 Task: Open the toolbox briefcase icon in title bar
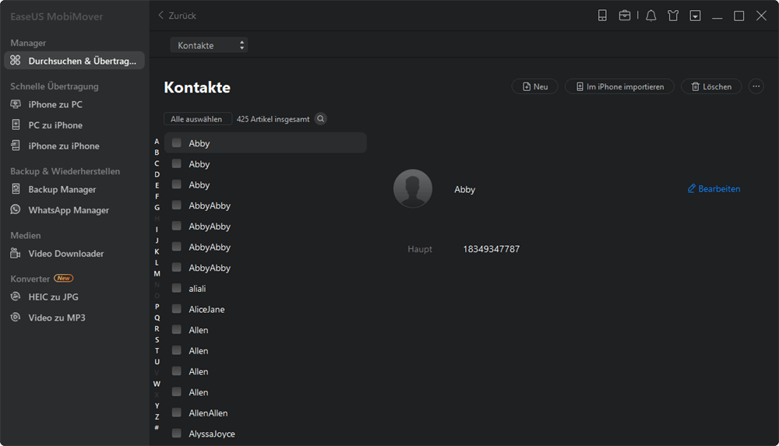click(625, 16)
